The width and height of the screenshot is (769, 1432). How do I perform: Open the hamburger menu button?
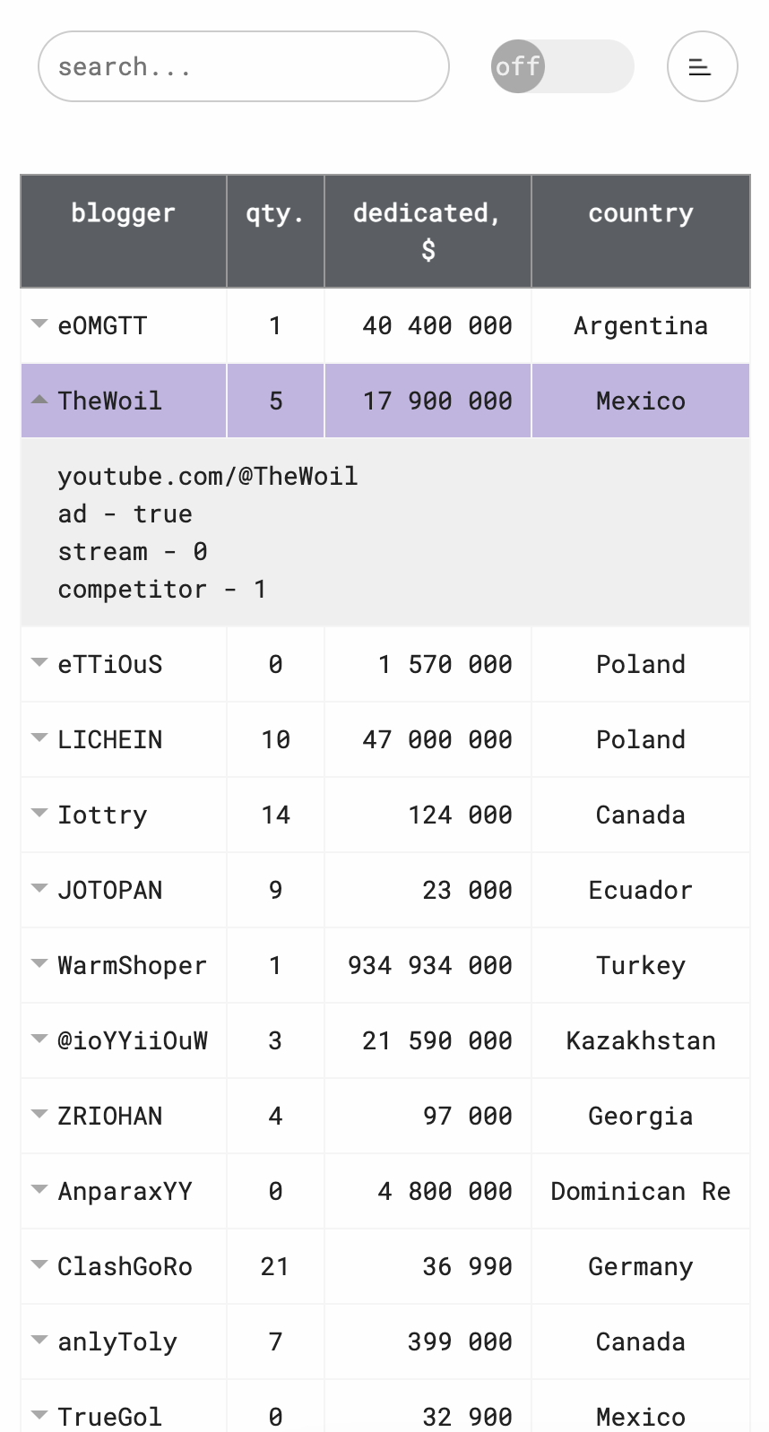pyautogui.click(x=702, y=66)
